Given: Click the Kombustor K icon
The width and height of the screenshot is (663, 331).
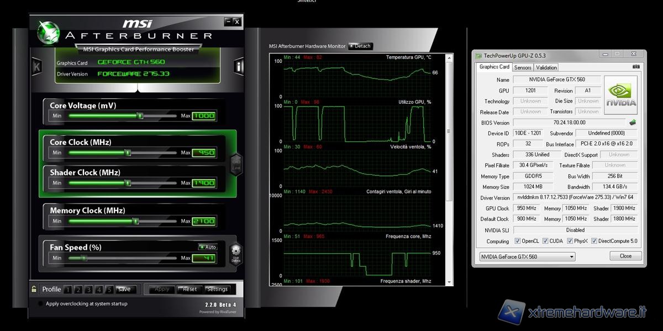Looking at the screenshot, I should (x=37, y=67).
